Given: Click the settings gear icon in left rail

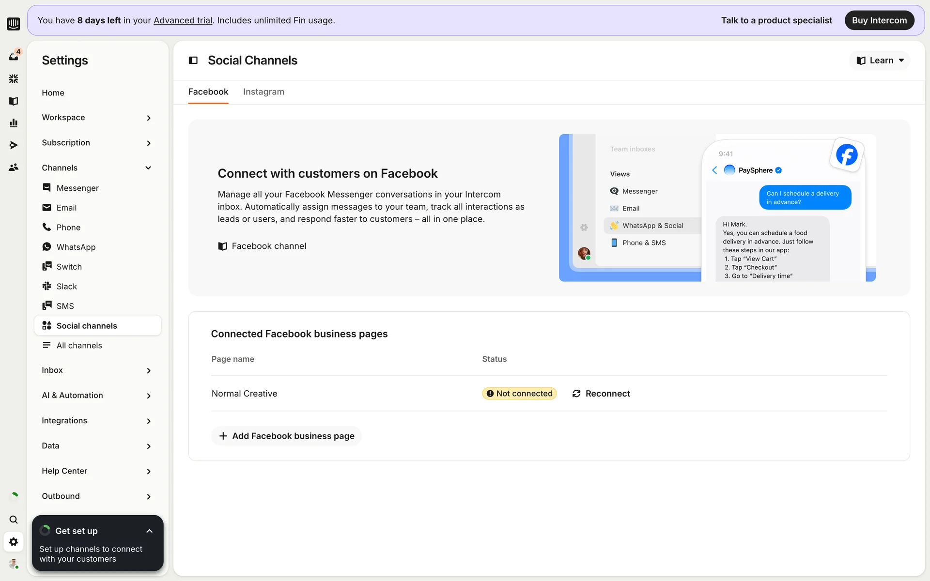Looking at the screenshot, I should 14,542.
